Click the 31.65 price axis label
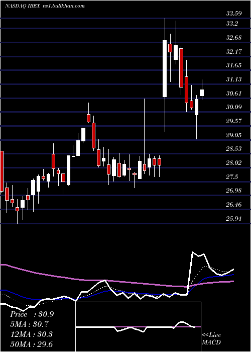Image resolution: width=251 pixels, height=352 pixels. pos(234,65)
